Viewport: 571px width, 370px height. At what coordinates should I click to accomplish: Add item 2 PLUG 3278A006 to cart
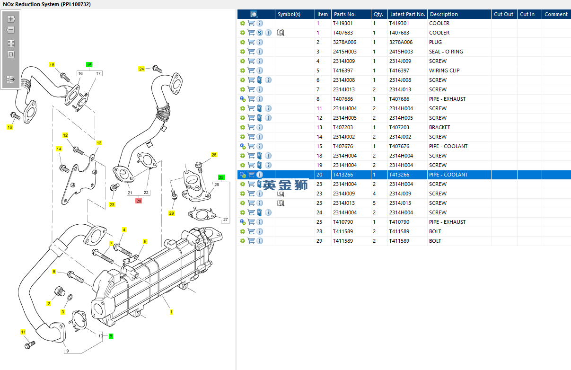click(x=251, y=42)
